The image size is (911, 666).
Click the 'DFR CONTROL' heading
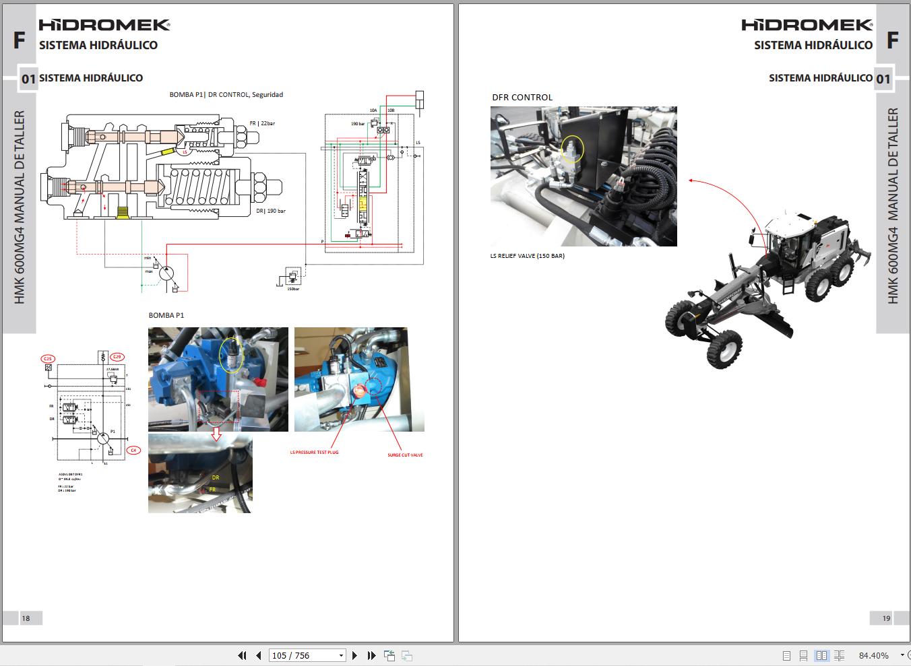[522, 98]
